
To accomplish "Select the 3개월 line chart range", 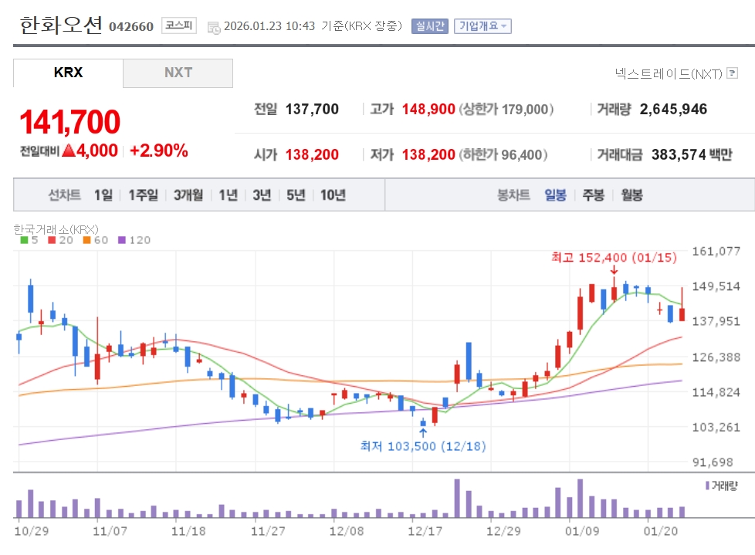I will [x=188, y=195].
